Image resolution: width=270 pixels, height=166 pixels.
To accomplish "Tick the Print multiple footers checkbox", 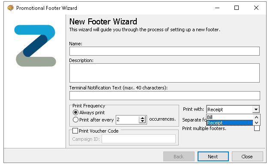I will tap(257, 128).
